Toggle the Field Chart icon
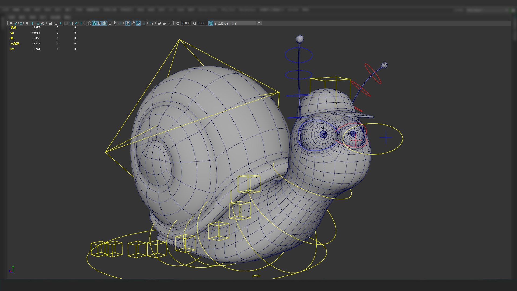The height and width of the screenshot is (291, 517). tap(71, 23)
